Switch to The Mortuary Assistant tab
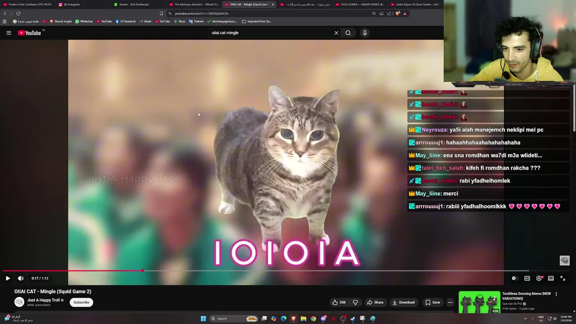The height and width of the screenshot is (324, 576). coord(193,4)
